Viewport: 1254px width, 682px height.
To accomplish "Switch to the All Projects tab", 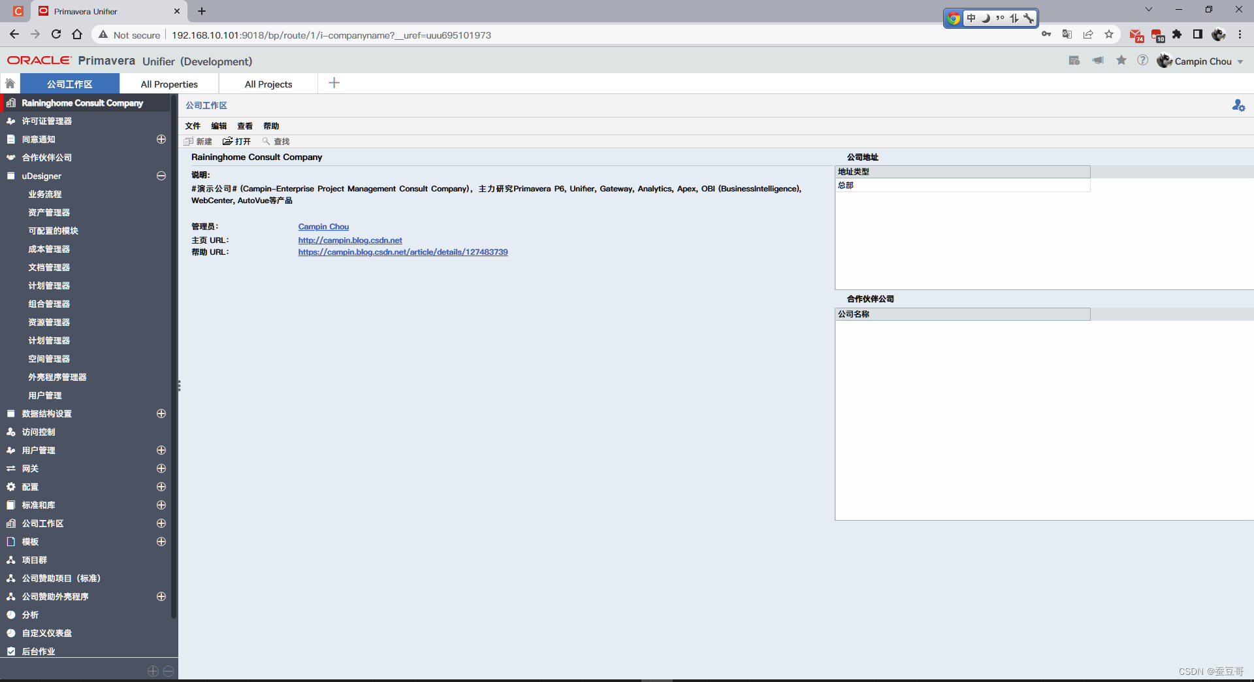I will (x=268, y=84).
